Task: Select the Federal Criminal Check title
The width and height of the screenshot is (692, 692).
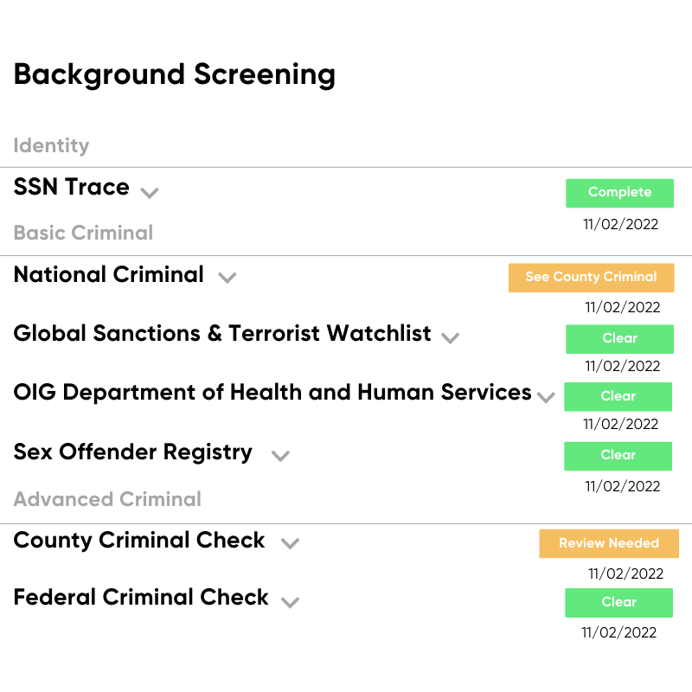Action: click(x=141, y=597)
